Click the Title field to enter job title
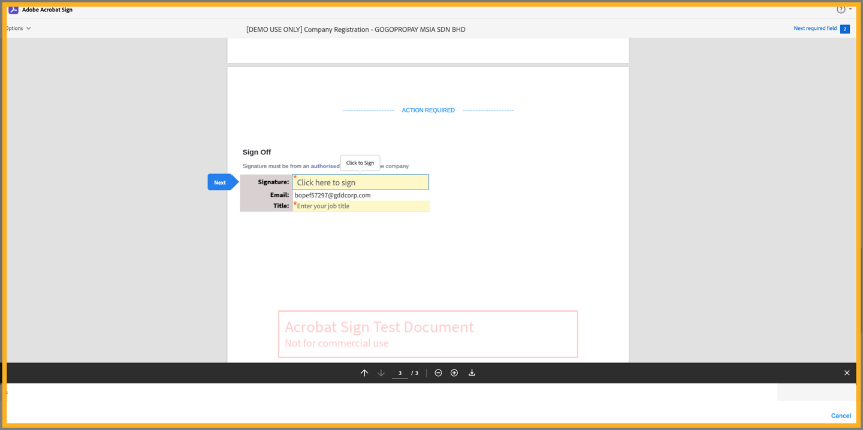 click(361, 206)
